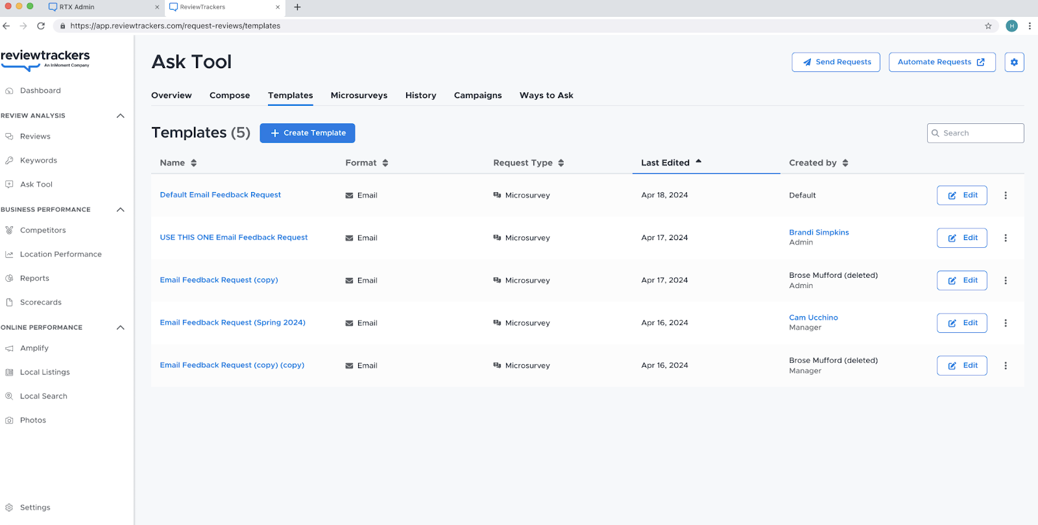Open USE THIS ONE Email Feedback Request link
The image size is (1038, 525).
coord(234,238)
